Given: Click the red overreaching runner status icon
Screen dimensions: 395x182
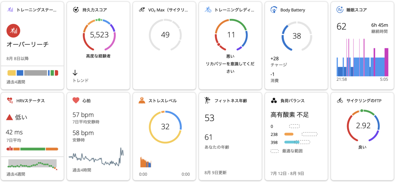Looking at the screenshot, I should point(13,31).
